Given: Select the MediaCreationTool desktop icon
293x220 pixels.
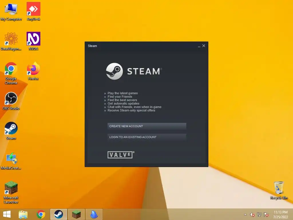Looking at the screenshot, I should [11, 161].
